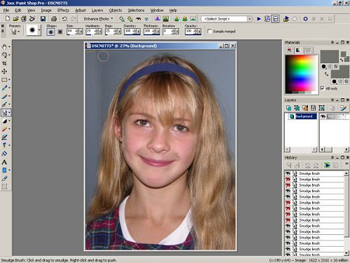Viewport: 350px width, 263px height.
Task: Toggle eye of first Smudge Brush history step
Action: pyautogui.click(x=288, y=173)
